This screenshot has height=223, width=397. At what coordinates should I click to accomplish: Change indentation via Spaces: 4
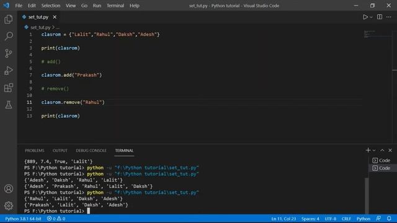[x=310, y=219]
